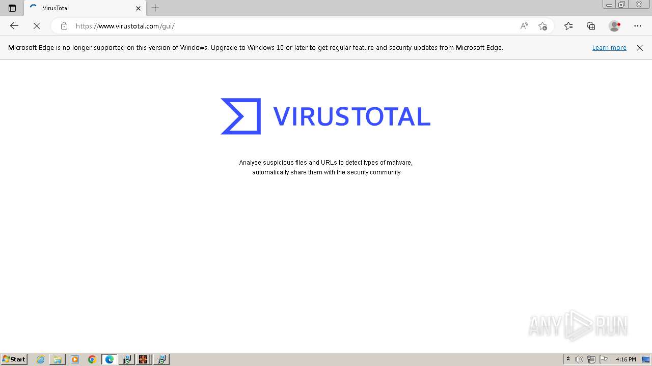Viewport: 652px width, 366px height.
Task: Add this page to favorites
Action: coord(542,26)
